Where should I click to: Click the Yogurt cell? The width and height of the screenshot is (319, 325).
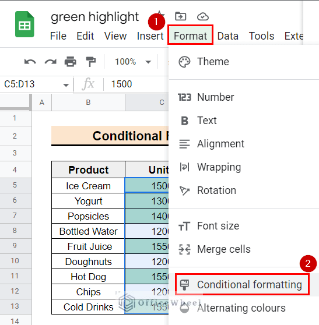pos(88,201)
